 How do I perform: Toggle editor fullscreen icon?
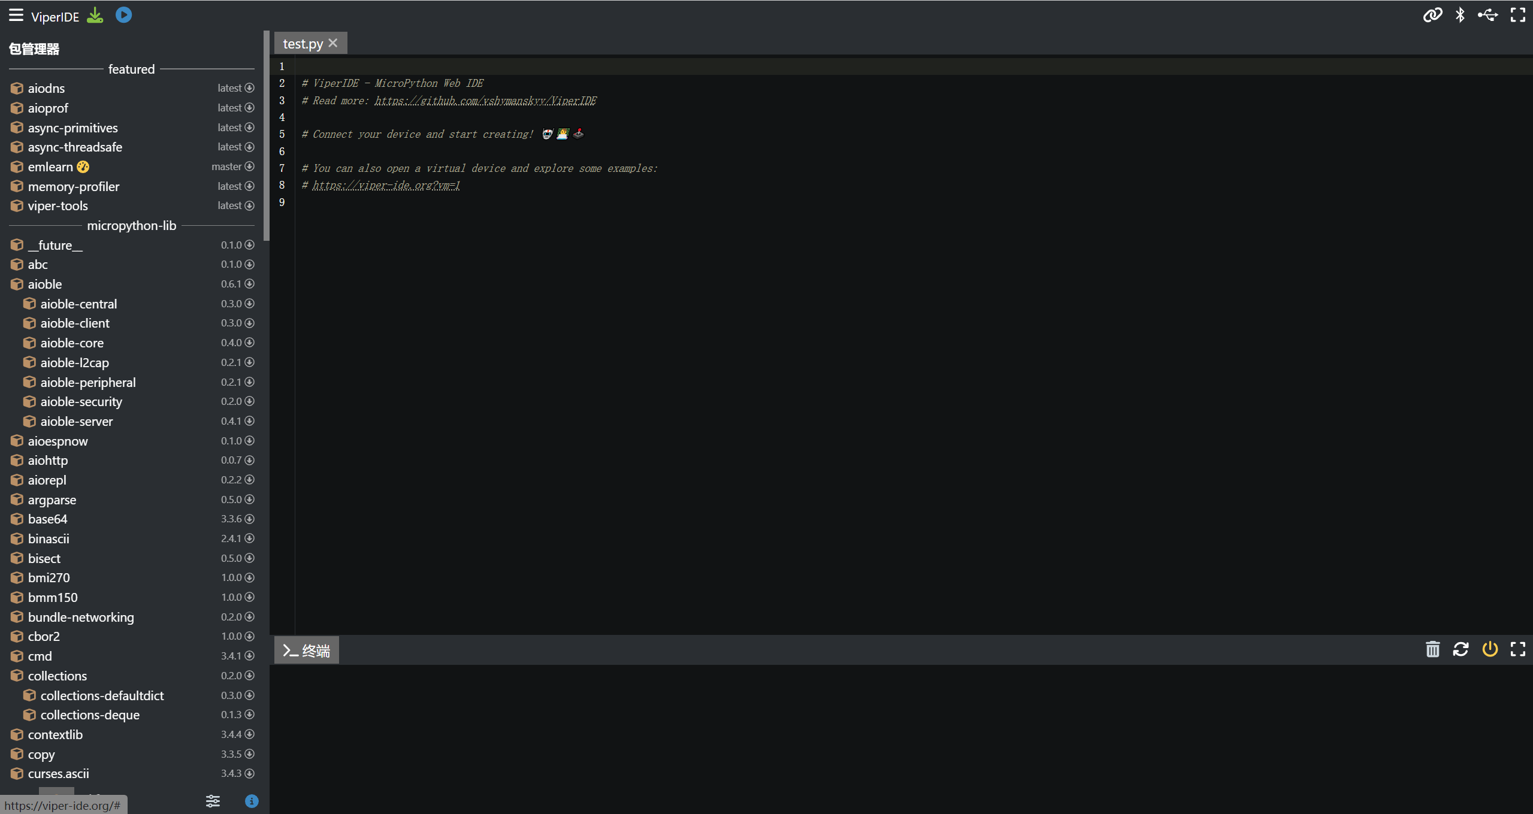1517,15
